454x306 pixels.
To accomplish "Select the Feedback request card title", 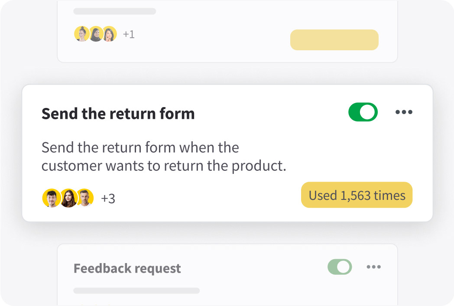I will [x=127, y=269].
